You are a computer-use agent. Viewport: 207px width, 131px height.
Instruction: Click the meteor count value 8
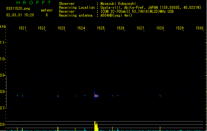(x=47, y=15)
